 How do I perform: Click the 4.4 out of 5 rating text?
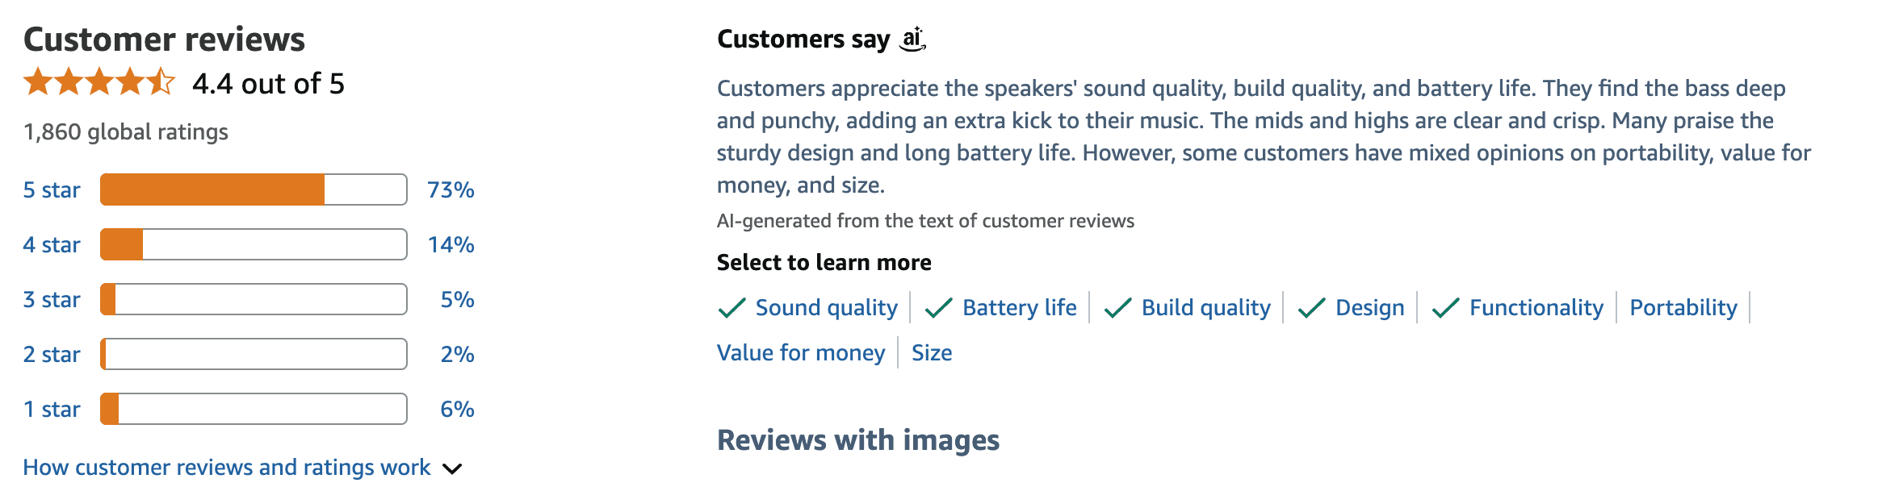pos(267,81)
